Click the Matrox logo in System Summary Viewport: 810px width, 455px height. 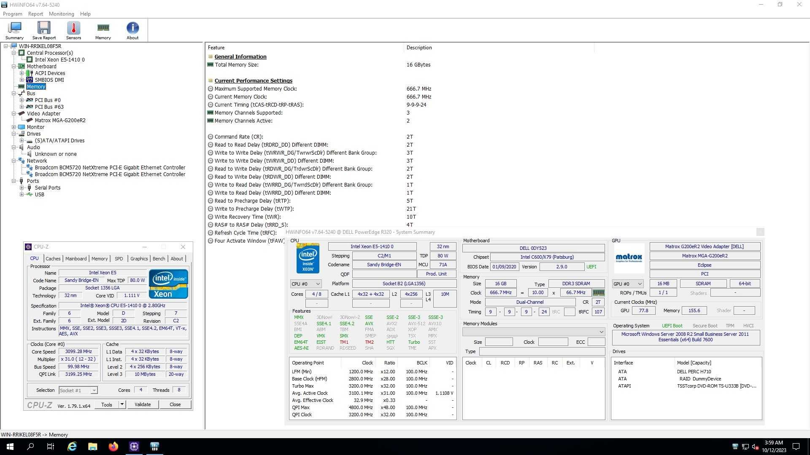click(x=629, y=258)
